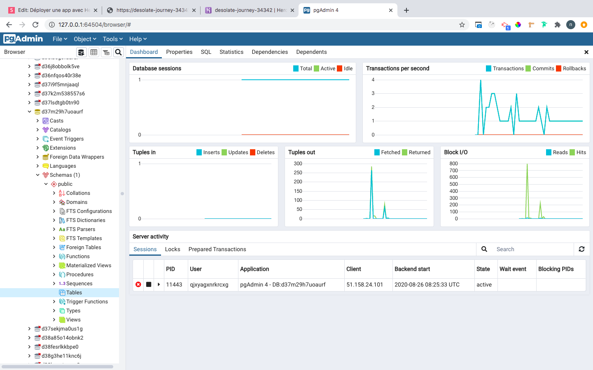Viewport: 593px width, 370px height.
Task: Click the Functions node icon
Action: pos(62,257)
